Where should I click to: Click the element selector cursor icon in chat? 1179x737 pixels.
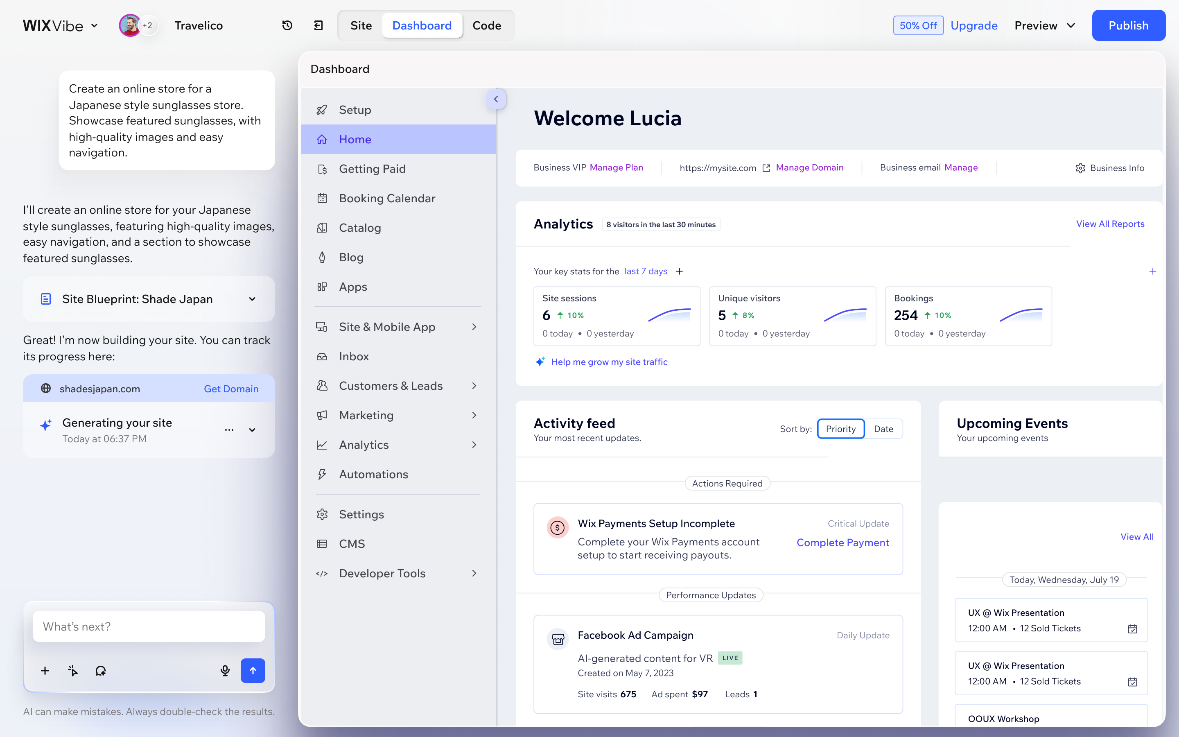(x=72, y=671)
